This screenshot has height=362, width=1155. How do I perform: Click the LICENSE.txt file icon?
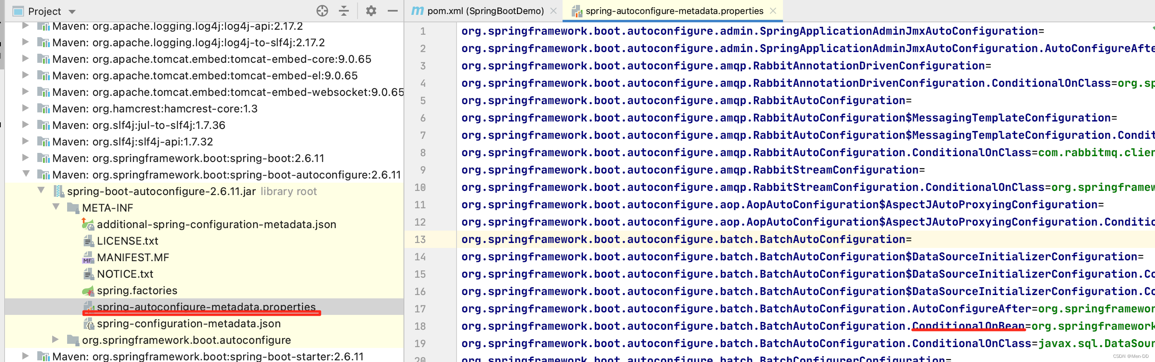click(88, 241)
